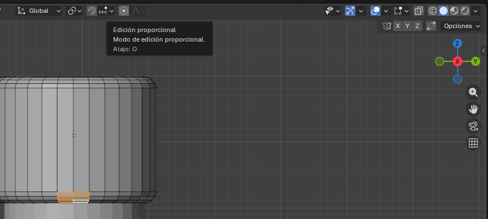Screen dimensions: 488x219
Task: Click the hand pan view button
Action: (x=473, y=109)
